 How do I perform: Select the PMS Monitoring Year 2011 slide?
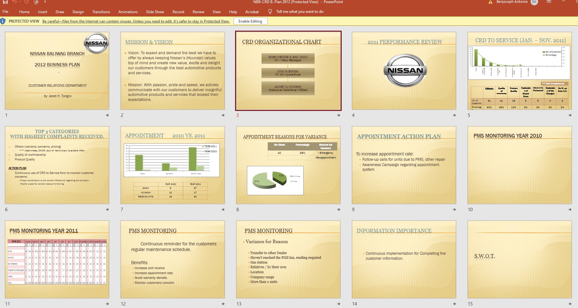click(x=57, y=259)
